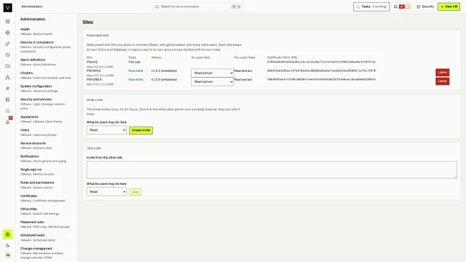The height and width of the screenshot is (262, 466).
Task: Click the invite from the other site textbox
Action: (272, 170)
